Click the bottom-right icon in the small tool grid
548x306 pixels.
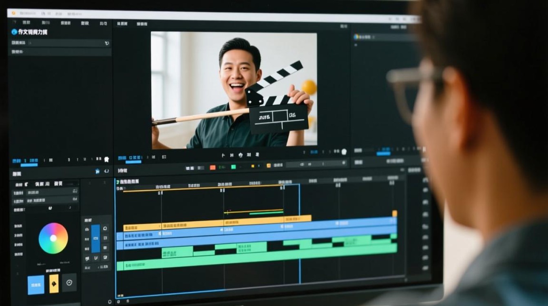tap(105, 257)
